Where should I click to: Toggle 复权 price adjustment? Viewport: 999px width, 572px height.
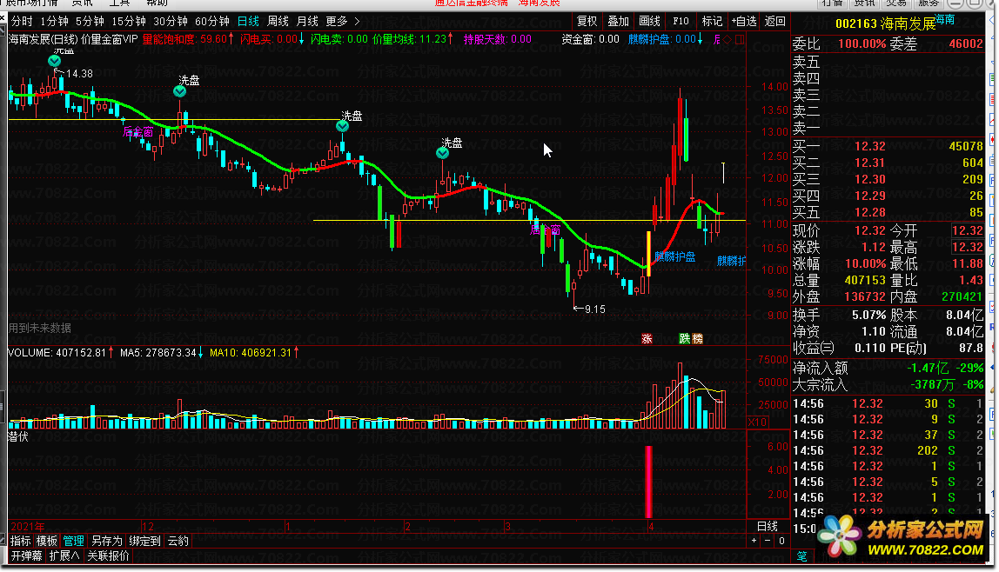[x=587, y=22]
